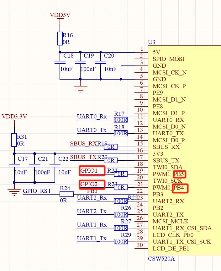This screenshot has width=221, height=271.
Task: Click the GPIO_RST net label
Action: click(x=38, y=191)
